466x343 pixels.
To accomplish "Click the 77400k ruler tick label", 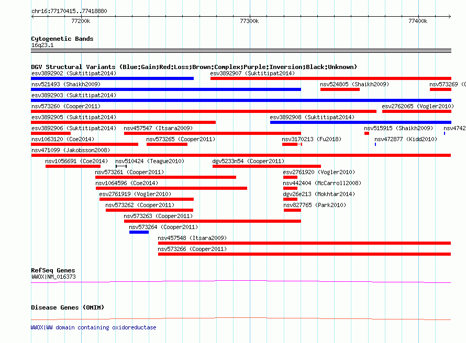I will (418, 21).
